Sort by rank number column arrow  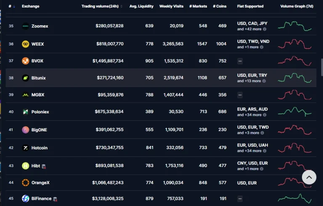point(14,6)
